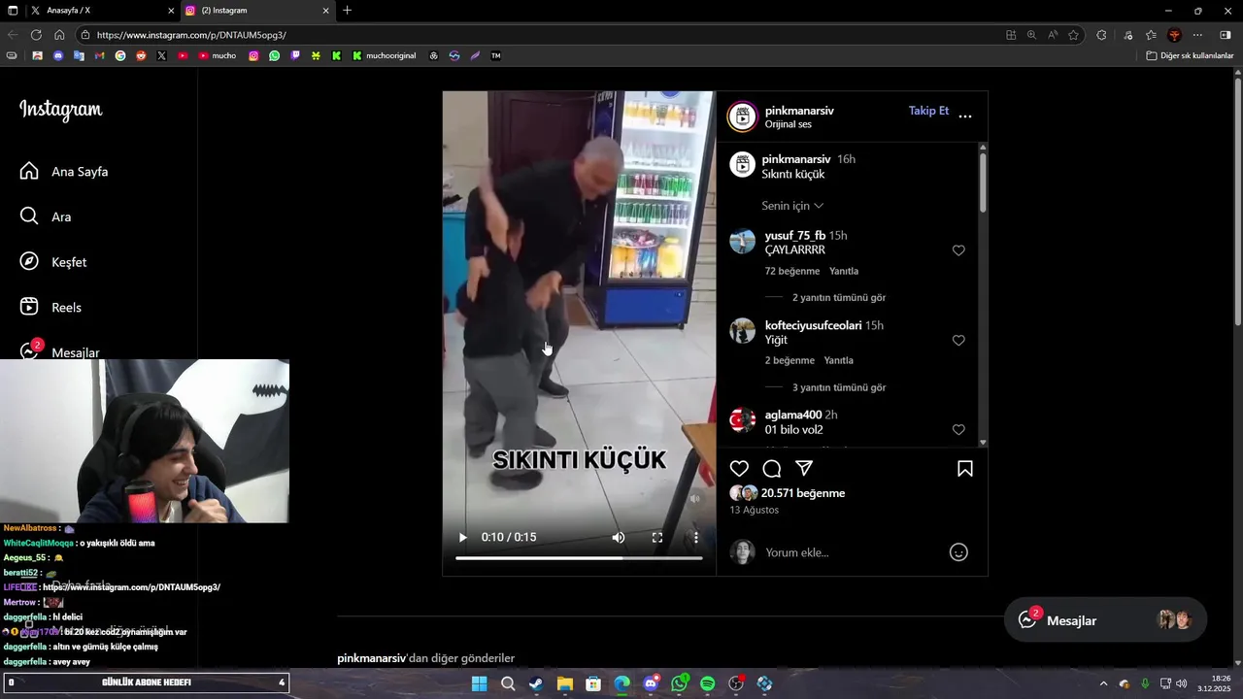
Task: Open the floating Mesajlar chat button
Action: point(1105,620)
